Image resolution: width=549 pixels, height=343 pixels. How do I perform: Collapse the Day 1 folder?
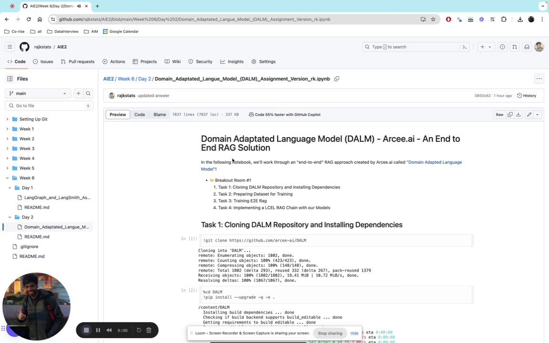pyautogui.click(x=10, y=188)
